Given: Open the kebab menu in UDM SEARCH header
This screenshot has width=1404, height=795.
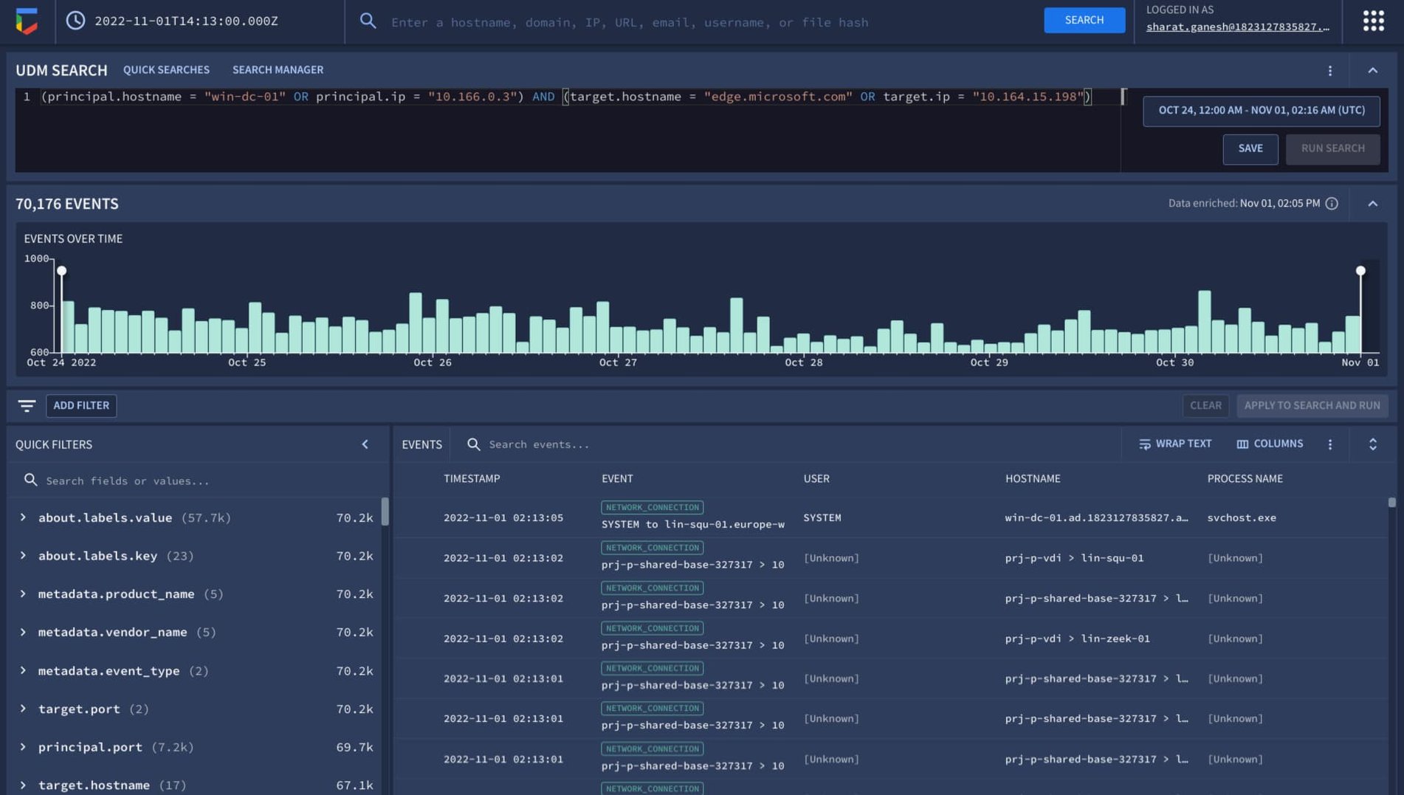Looking at the screenshot, I should pyautogui.click(x=1331, y=71).
